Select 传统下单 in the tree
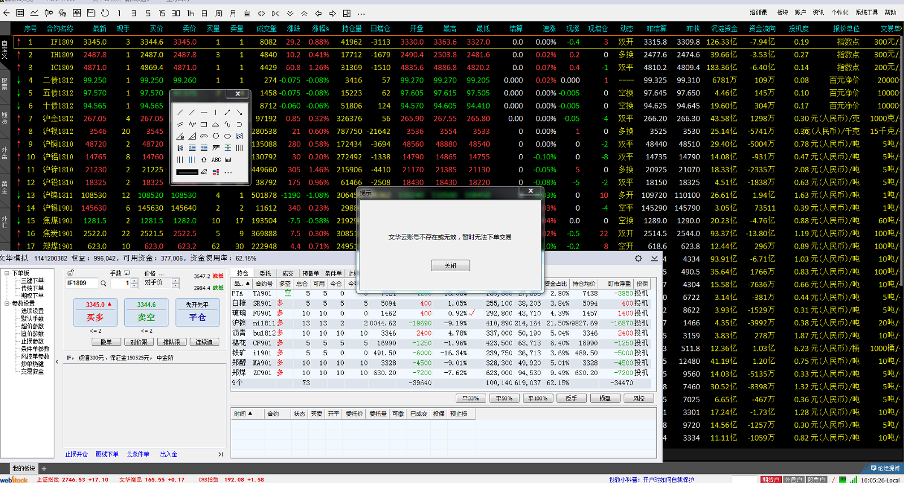Image resolution: width=904 pixels, height=483 pixels. (32, 288)
